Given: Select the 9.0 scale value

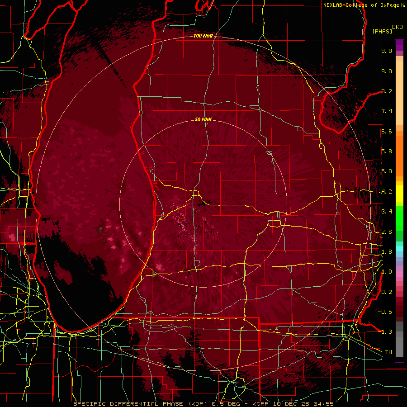Looking at the screenshot, I should pyautogui.click(x=387, y=71).
